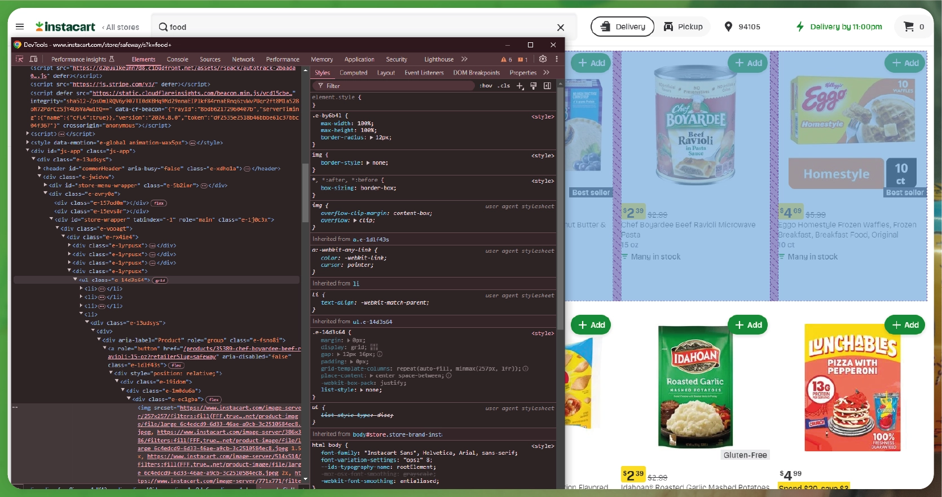Add Lunchables Pizza with Pepperoni to cart
The height and width of the screenshot is (497, 942).
click(905, 325)
